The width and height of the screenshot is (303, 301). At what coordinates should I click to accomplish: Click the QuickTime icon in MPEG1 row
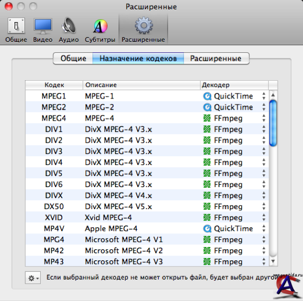click(207, 96)
